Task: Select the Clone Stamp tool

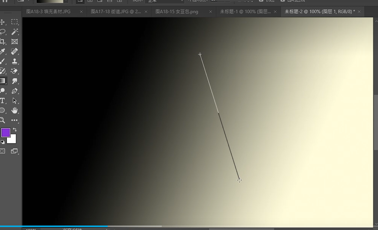Action: coord(14,61)
